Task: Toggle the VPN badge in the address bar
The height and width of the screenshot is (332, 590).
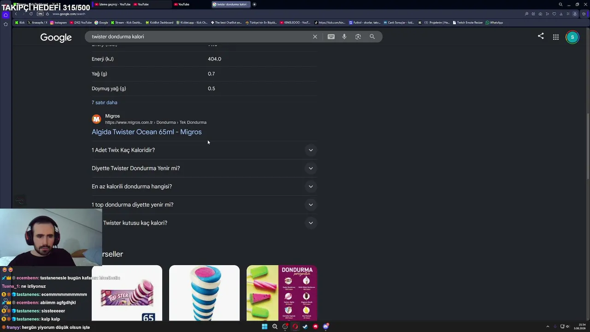Action: coord(40,14)
